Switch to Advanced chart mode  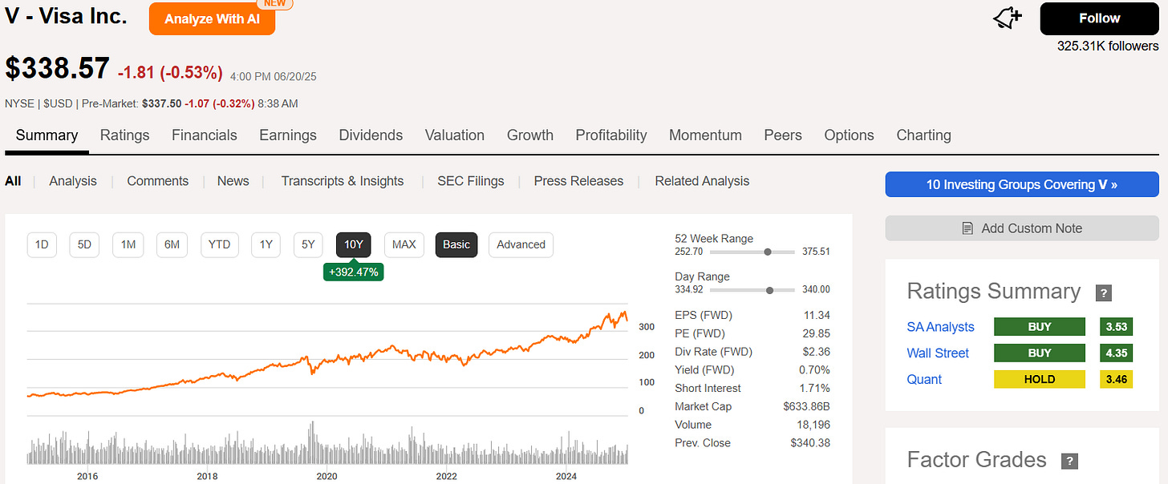click(x=521, y=244)
